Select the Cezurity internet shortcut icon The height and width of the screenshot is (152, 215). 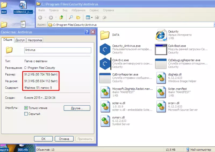(x=161, y=35)
